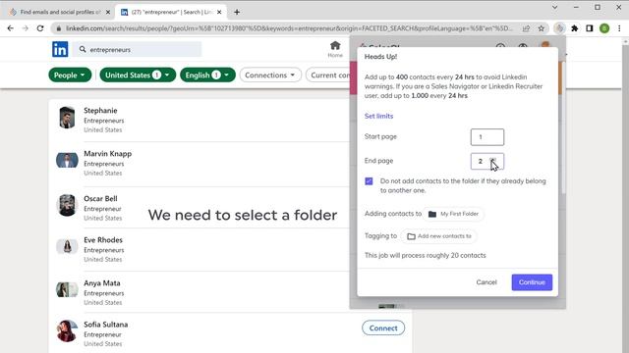Open the Extensions puzzle icon
The height and width of the screenshot is (353, 629).
[x=574, y=28]
